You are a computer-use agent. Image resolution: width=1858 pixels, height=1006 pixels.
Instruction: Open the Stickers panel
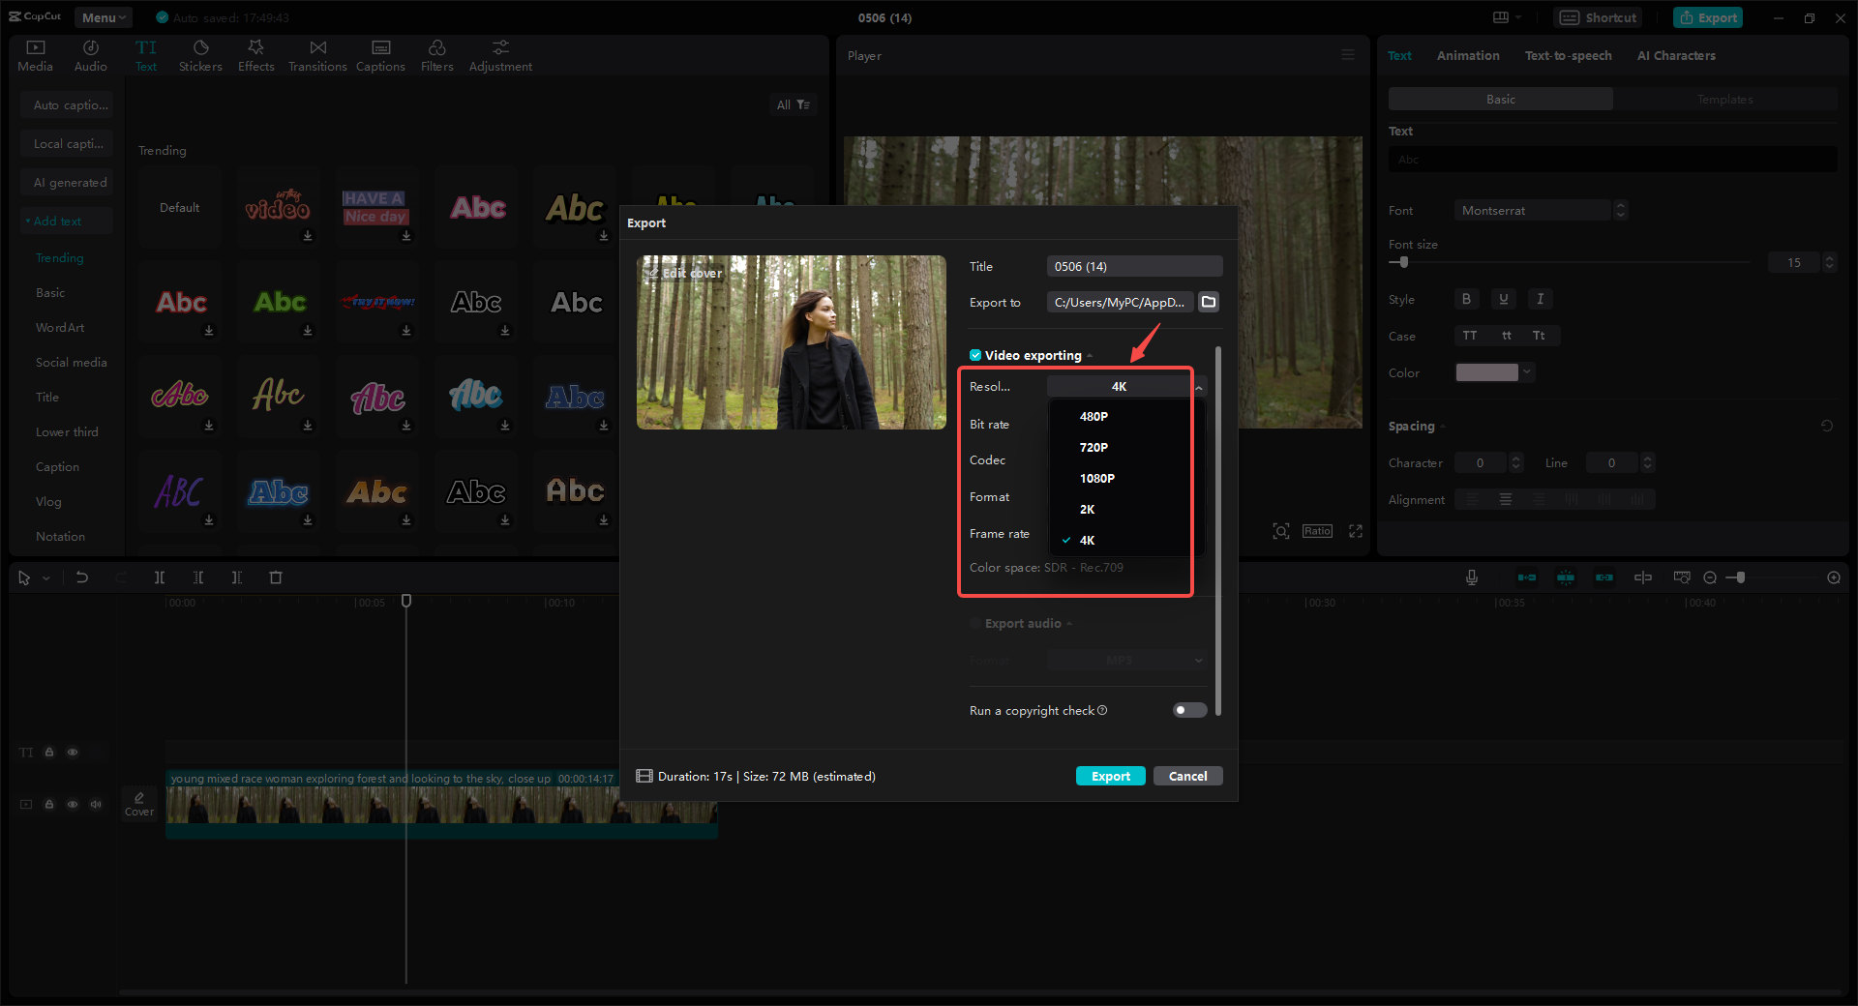[x=200, y=53]
